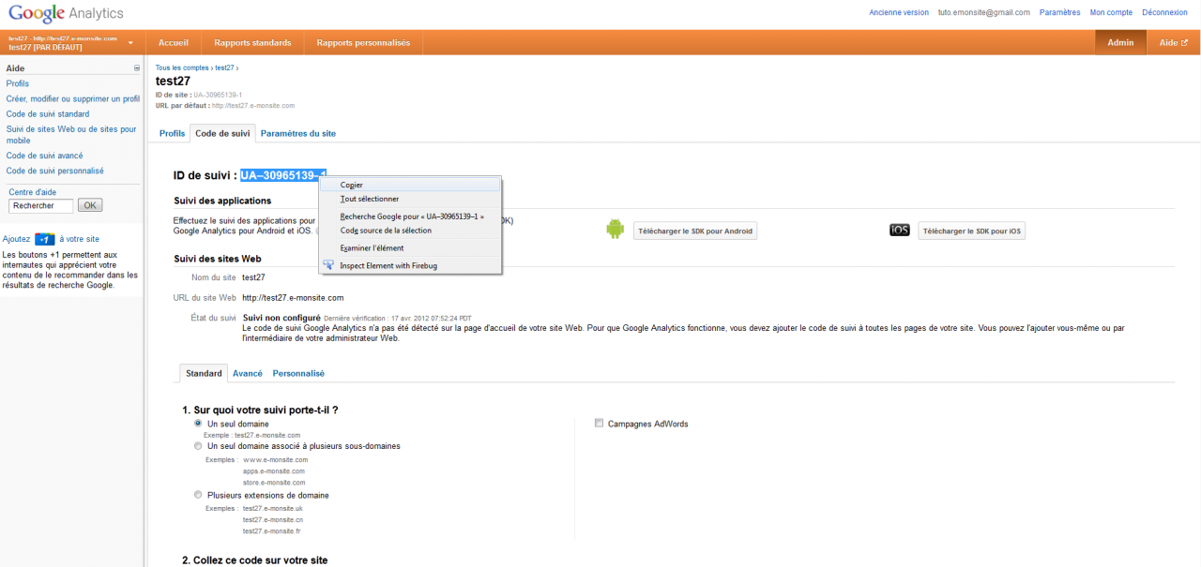Click 'Tous les comptes' breadcrumb link
The height and width of the screenshot is (567, 1201).
tap(182, 68)
